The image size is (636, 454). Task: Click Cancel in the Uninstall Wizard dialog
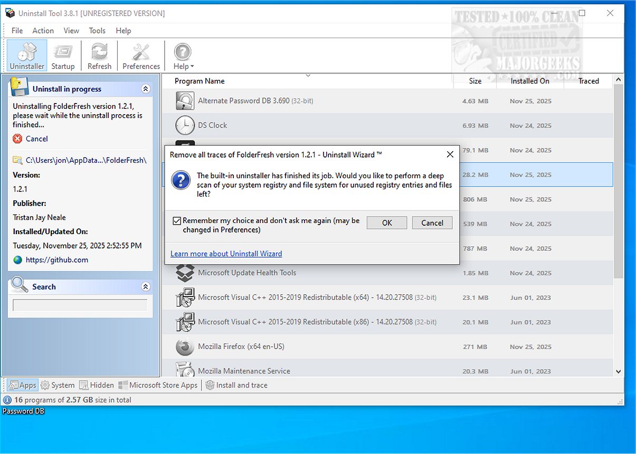click(x=432, y=223)
